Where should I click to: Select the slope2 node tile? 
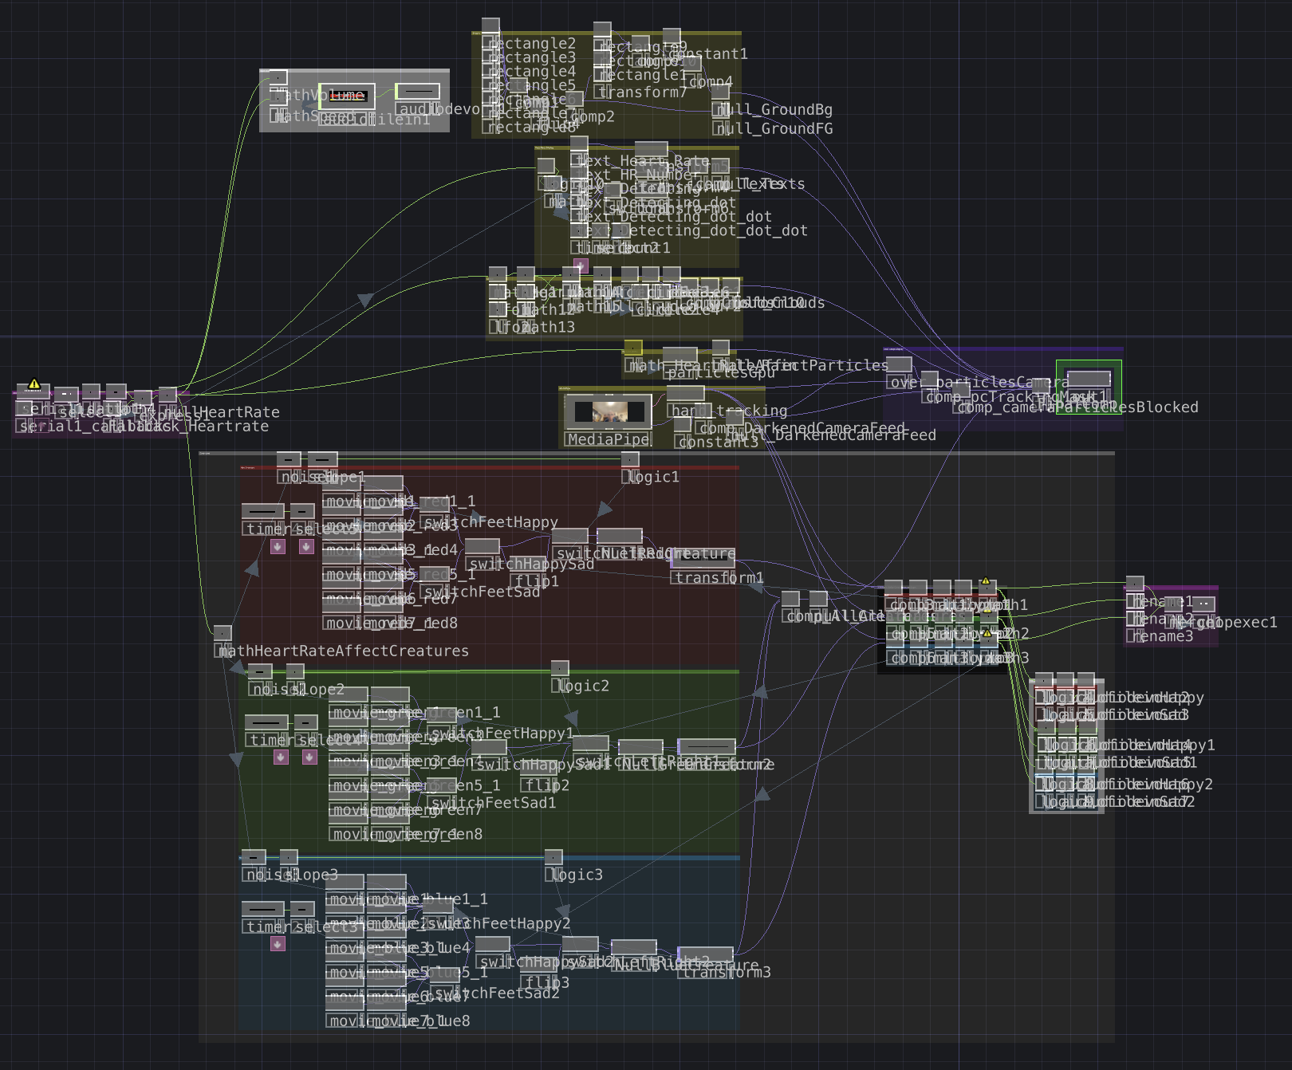tap(295, 671)
